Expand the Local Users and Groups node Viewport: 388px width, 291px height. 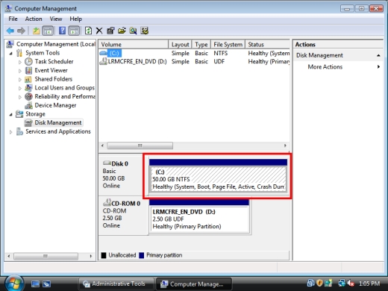(x=20, y=88)
